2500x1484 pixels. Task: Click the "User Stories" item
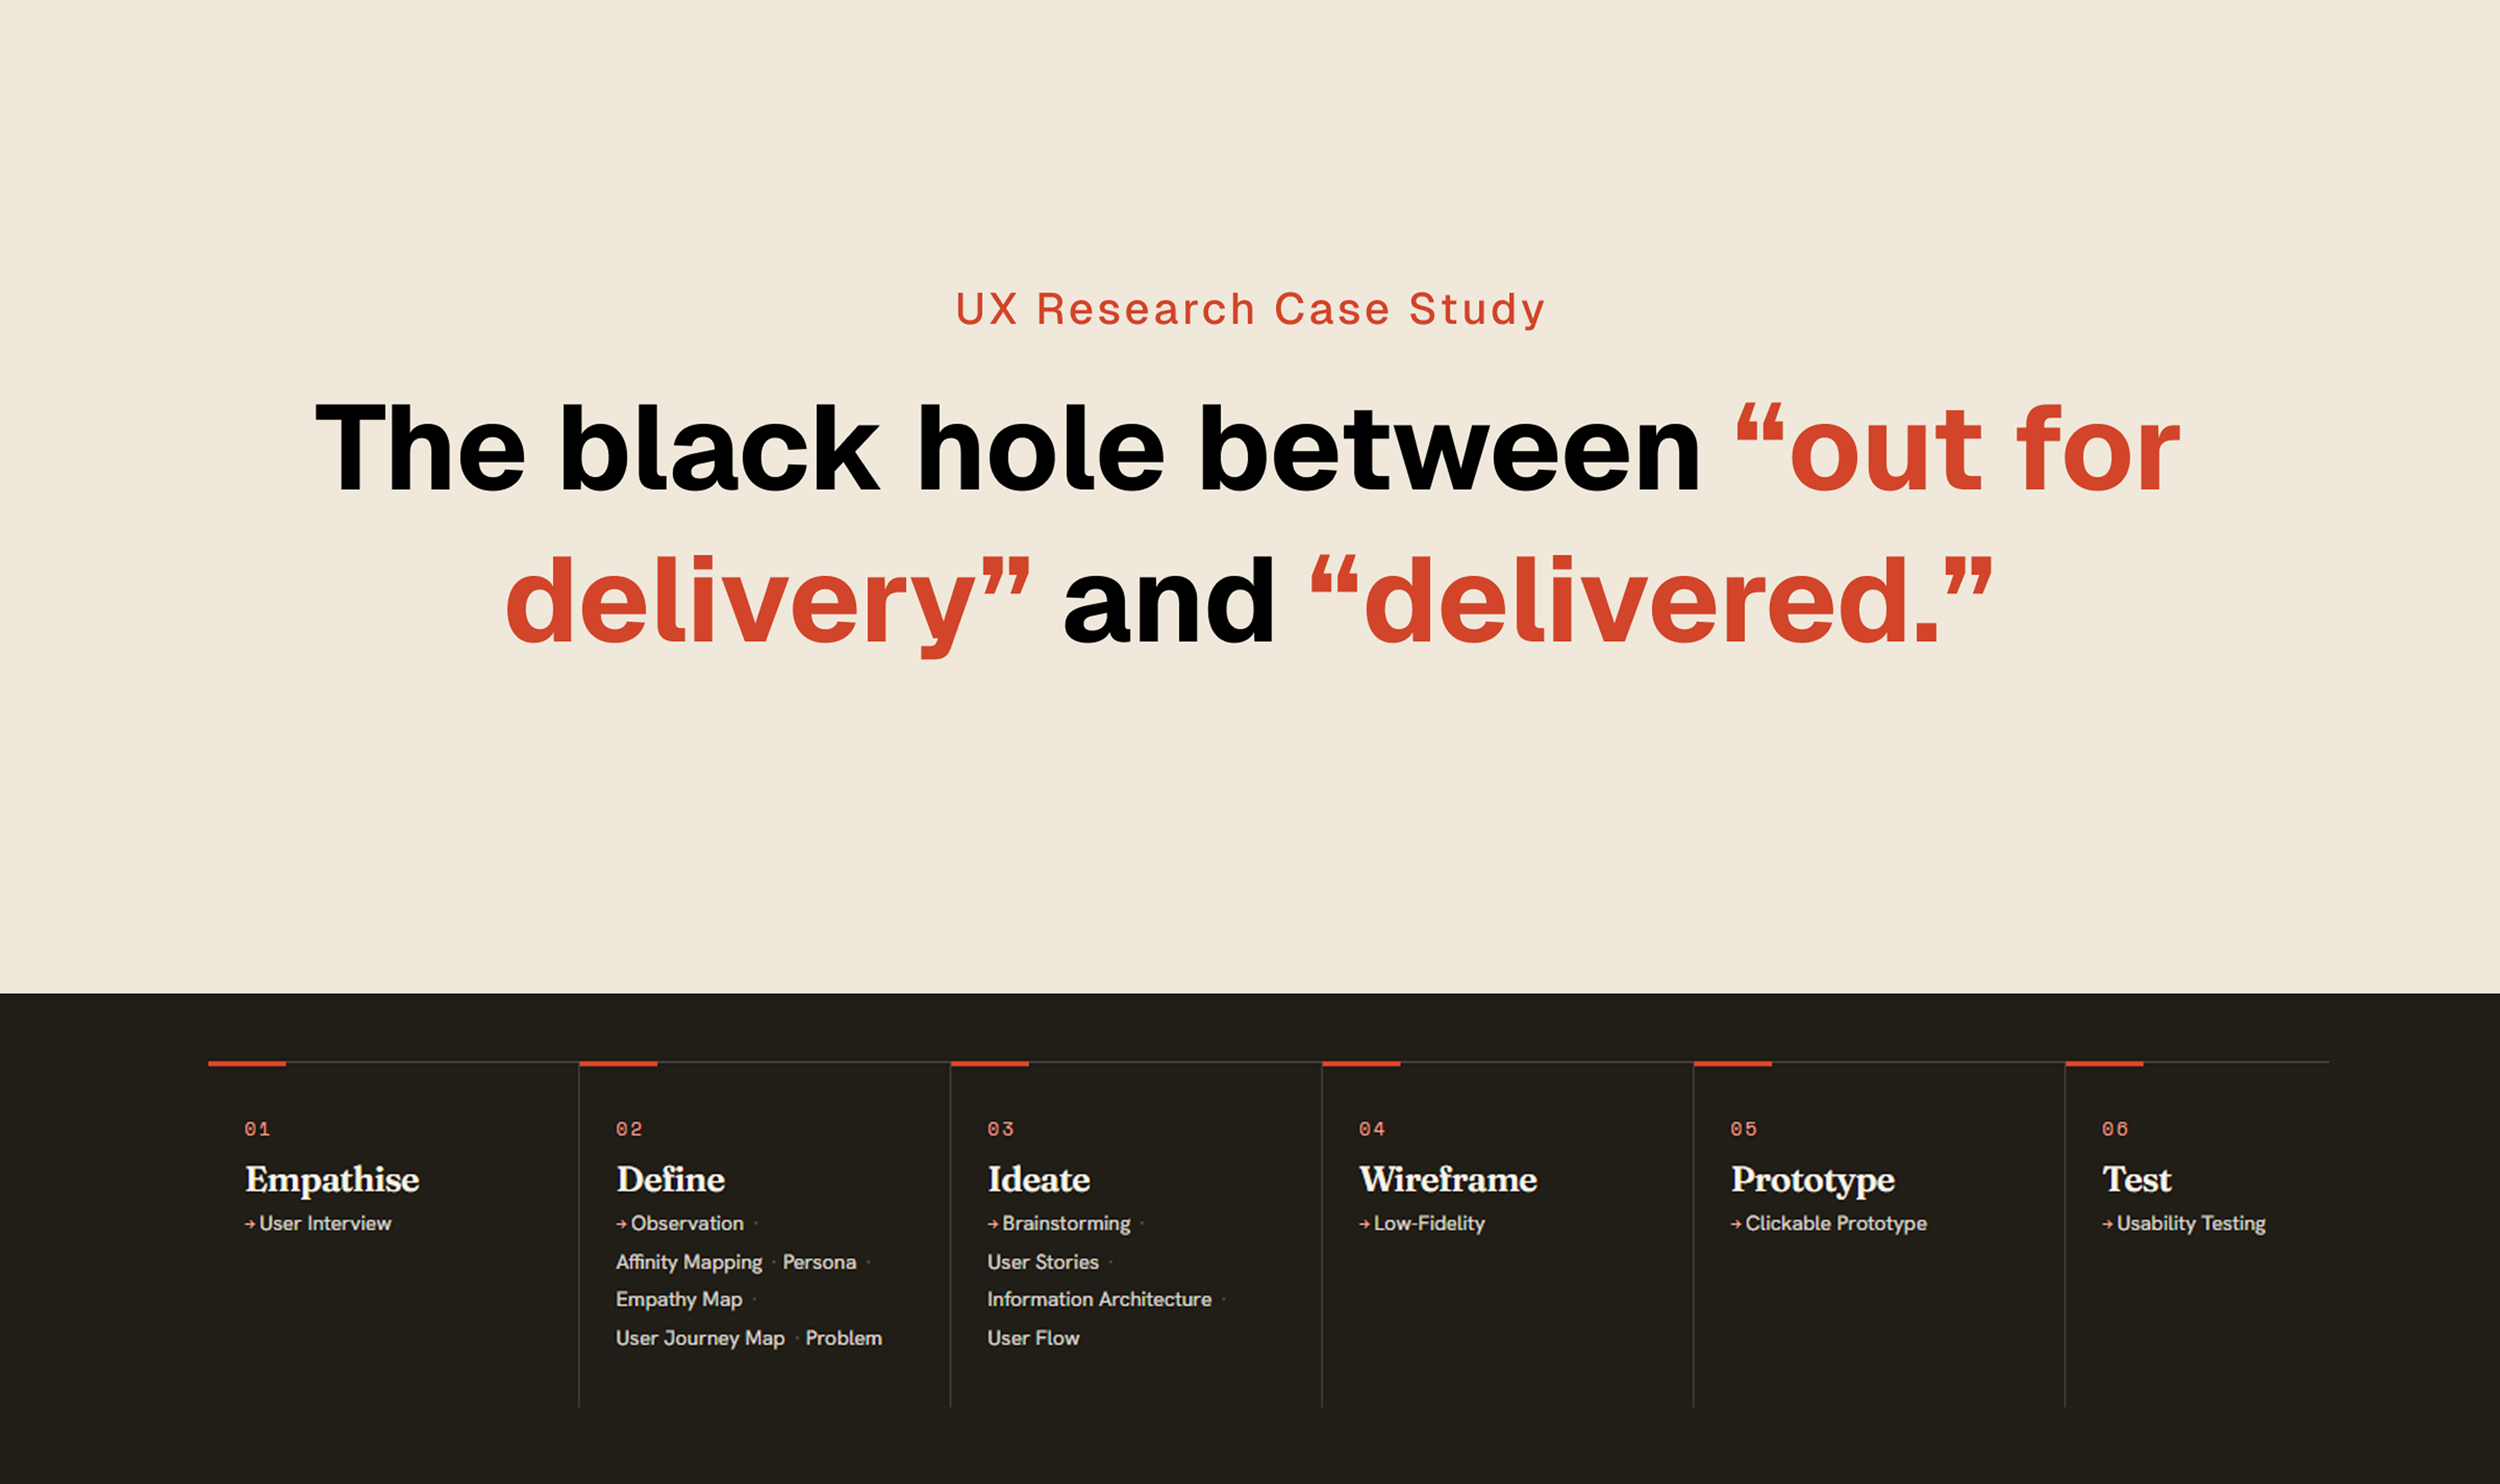1043,1262
